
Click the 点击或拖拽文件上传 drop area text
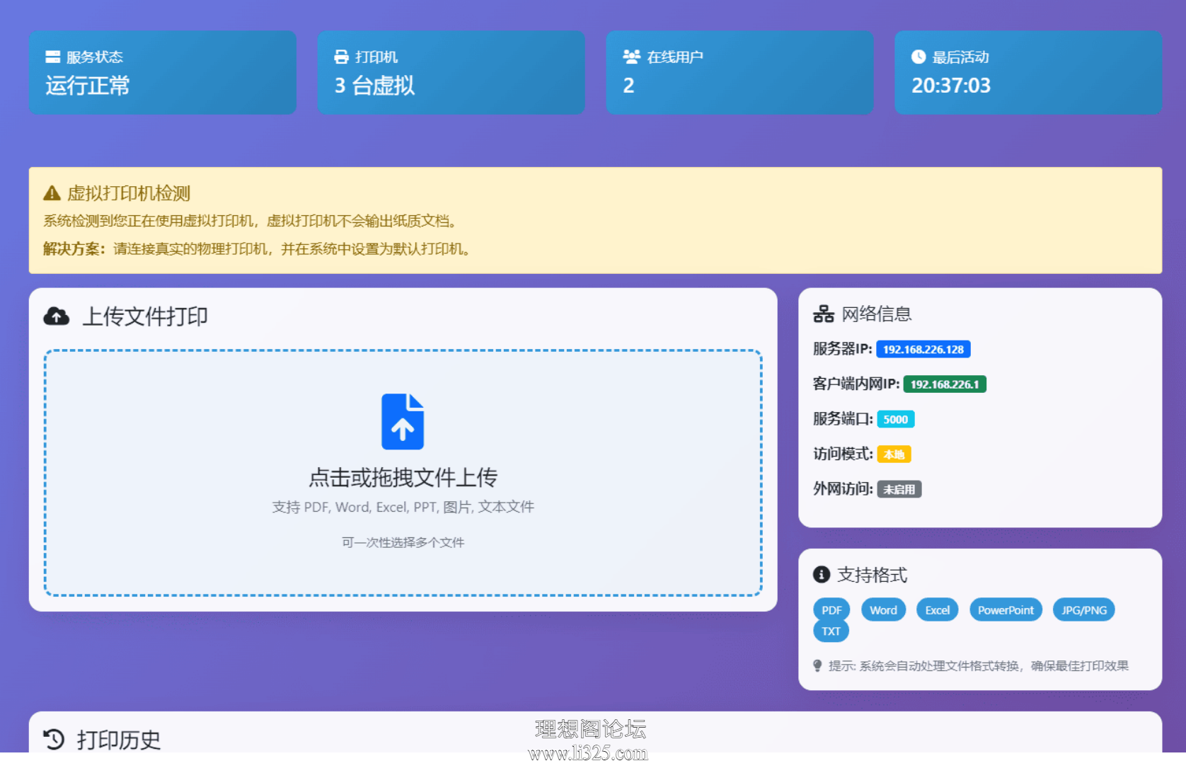pos(403,478)
